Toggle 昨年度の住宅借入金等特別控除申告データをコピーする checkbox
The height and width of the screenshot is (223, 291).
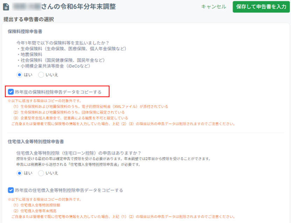tap(11, 190)
